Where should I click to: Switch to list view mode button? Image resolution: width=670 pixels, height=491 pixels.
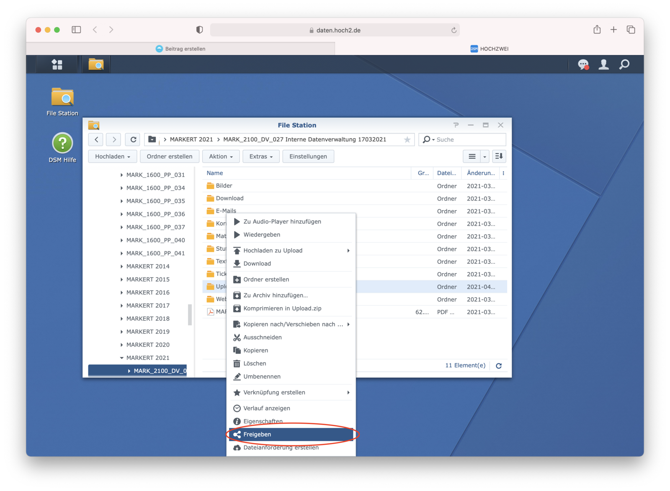click(472, 156)
